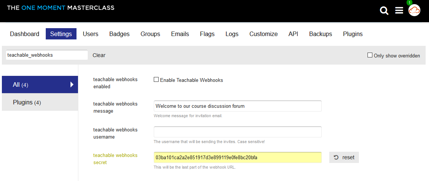Go to the Badges tab
429x181 pixels.
point(119,34)
